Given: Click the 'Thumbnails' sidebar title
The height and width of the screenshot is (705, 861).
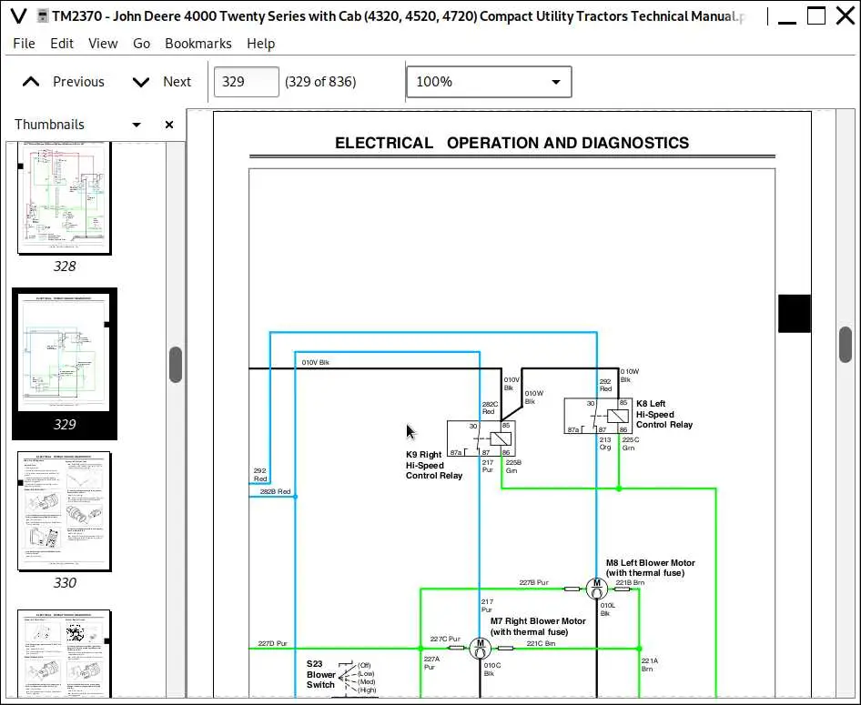Looking at the screenshot, I should click(49, 125).
